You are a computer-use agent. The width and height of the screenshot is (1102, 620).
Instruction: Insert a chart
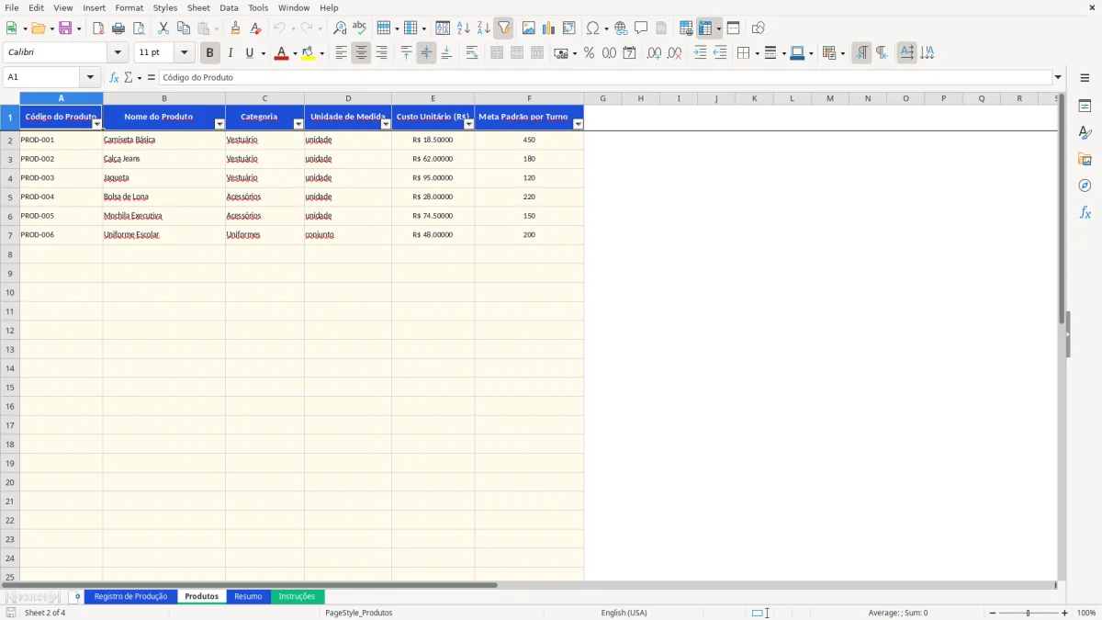549,28
